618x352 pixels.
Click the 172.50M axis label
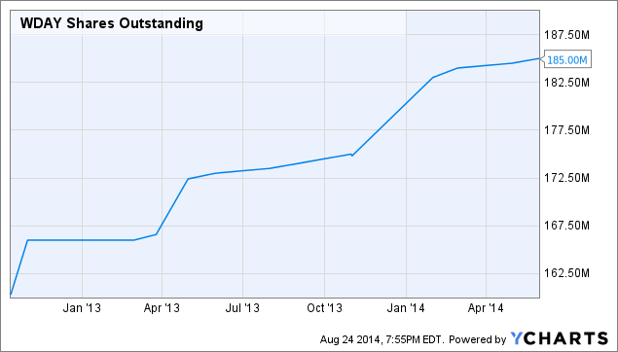(x=566, y=178)
